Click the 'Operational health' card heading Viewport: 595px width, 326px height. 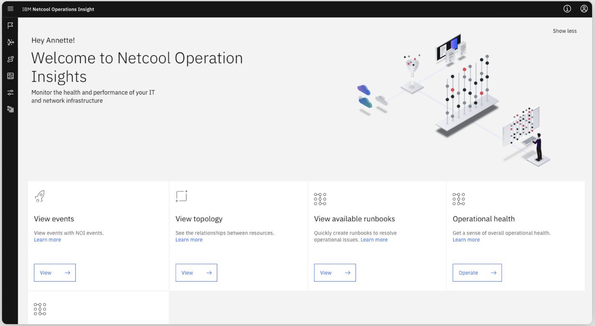484,219
